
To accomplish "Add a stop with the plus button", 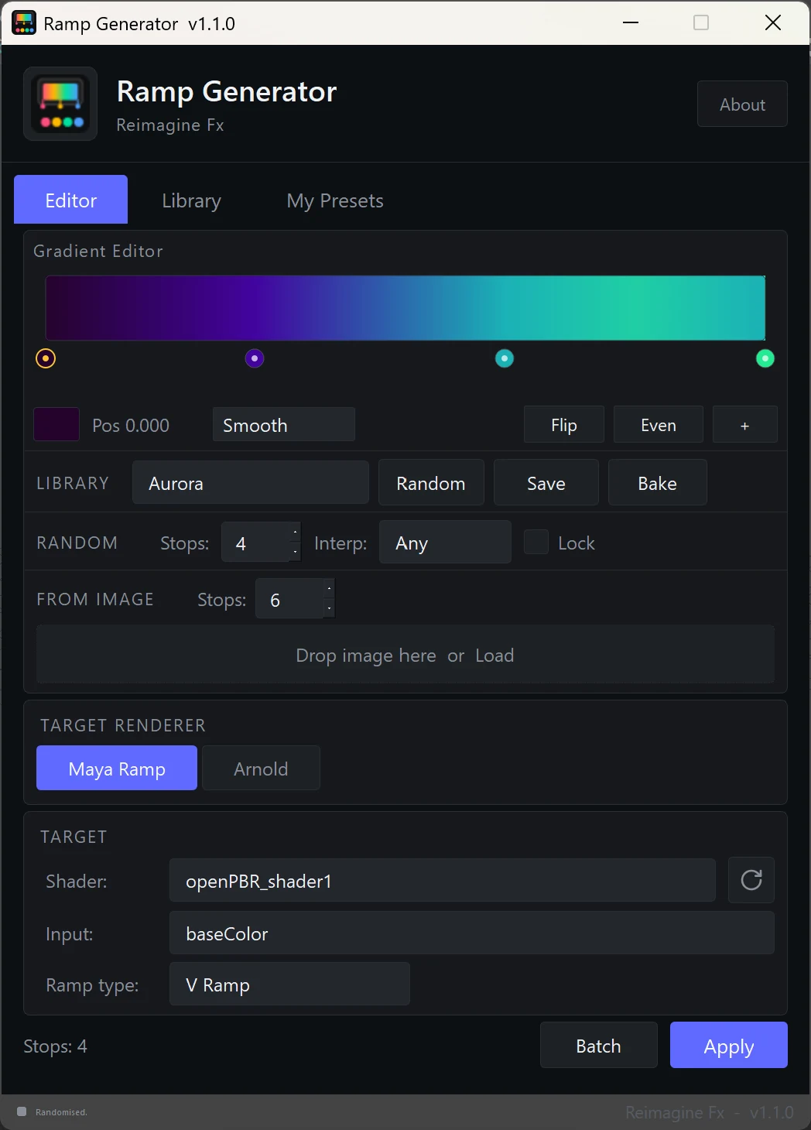I will tap(744, 425).
